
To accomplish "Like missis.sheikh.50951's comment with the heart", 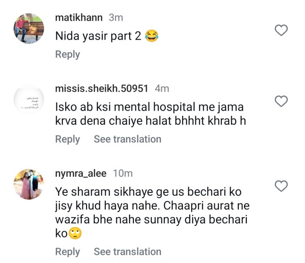I will pos(281,101).
